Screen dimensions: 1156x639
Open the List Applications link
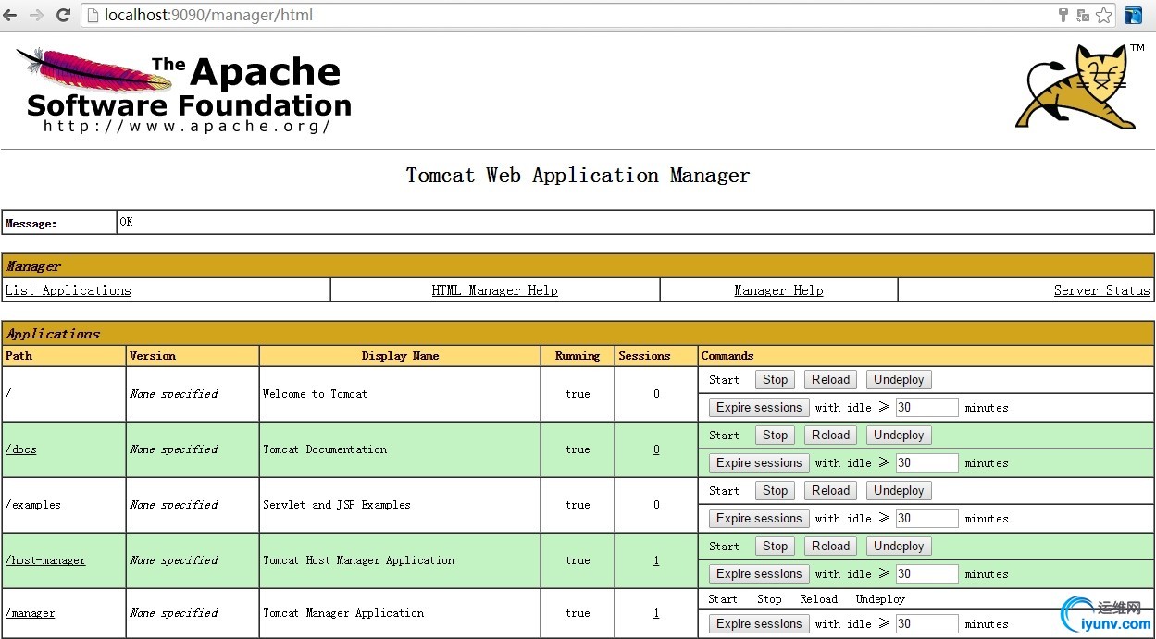(68, 290)
